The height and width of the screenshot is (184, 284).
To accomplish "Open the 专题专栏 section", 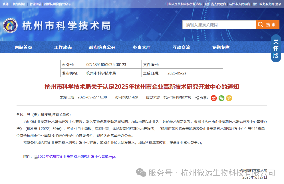I will pyautogui.click(x=221, y=47).
